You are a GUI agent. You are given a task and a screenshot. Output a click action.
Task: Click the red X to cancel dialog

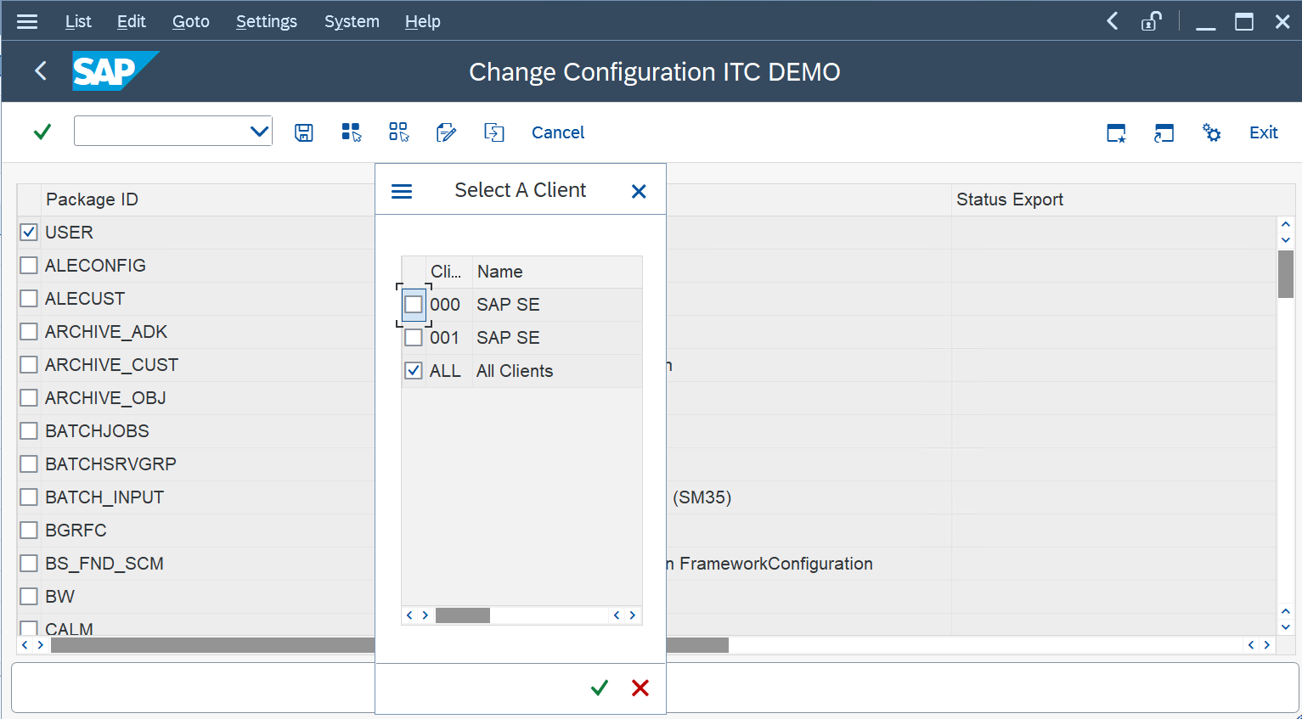tap(640, 688)
